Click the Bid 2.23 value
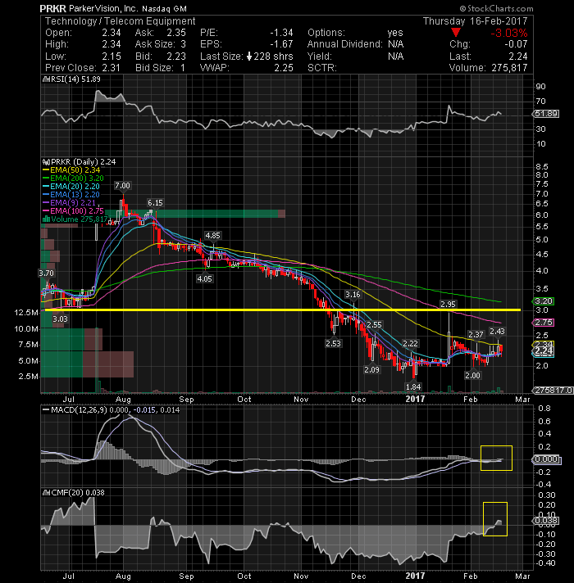This screenshot has height=583, width=574. 176,56
